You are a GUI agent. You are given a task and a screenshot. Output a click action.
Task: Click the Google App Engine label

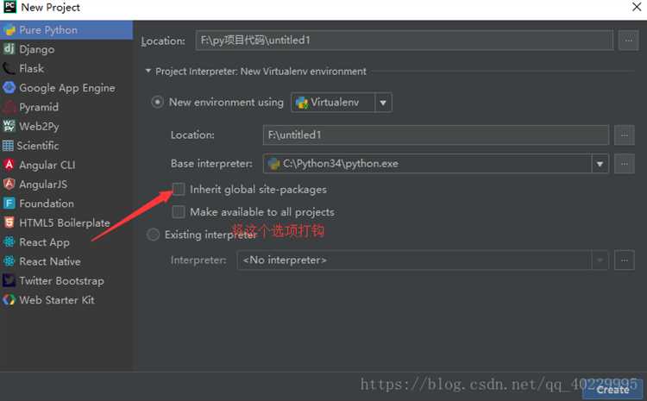pyautogui.click(x=66, y=88)
